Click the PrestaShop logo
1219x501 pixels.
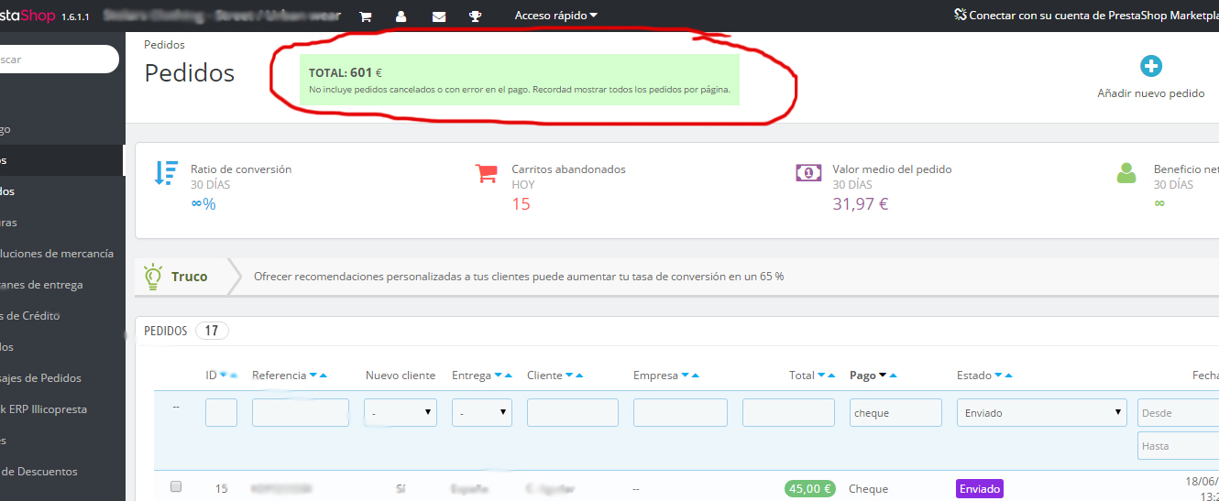coord(26,16)
